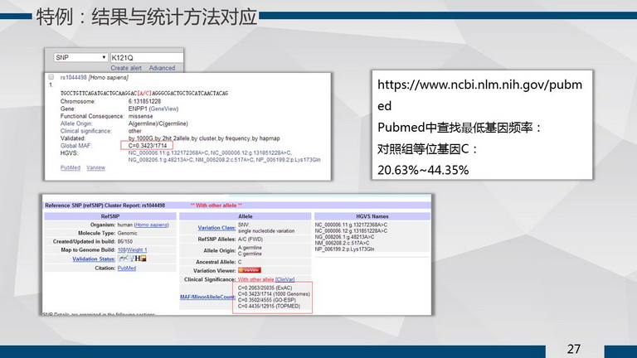Click the Allele column header
Screen dimensions: 637x358
(246, 216)
